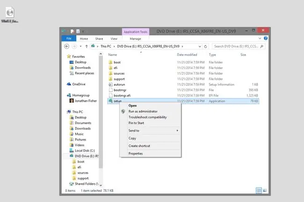Open Music under This PC

(x=77, y=134)
